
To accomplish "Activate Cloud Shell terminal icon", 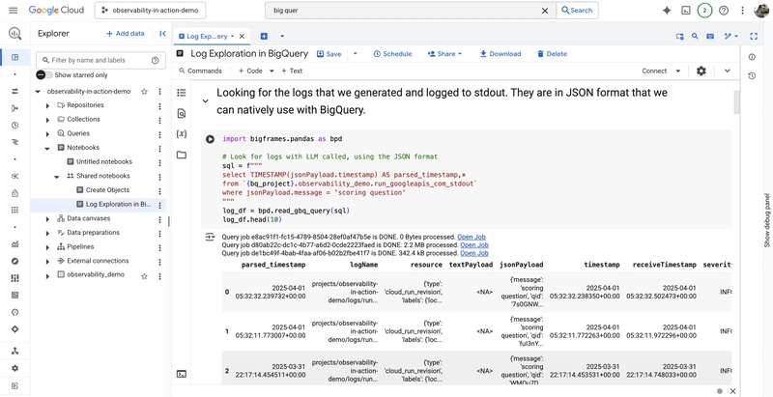I will point(686,11).
